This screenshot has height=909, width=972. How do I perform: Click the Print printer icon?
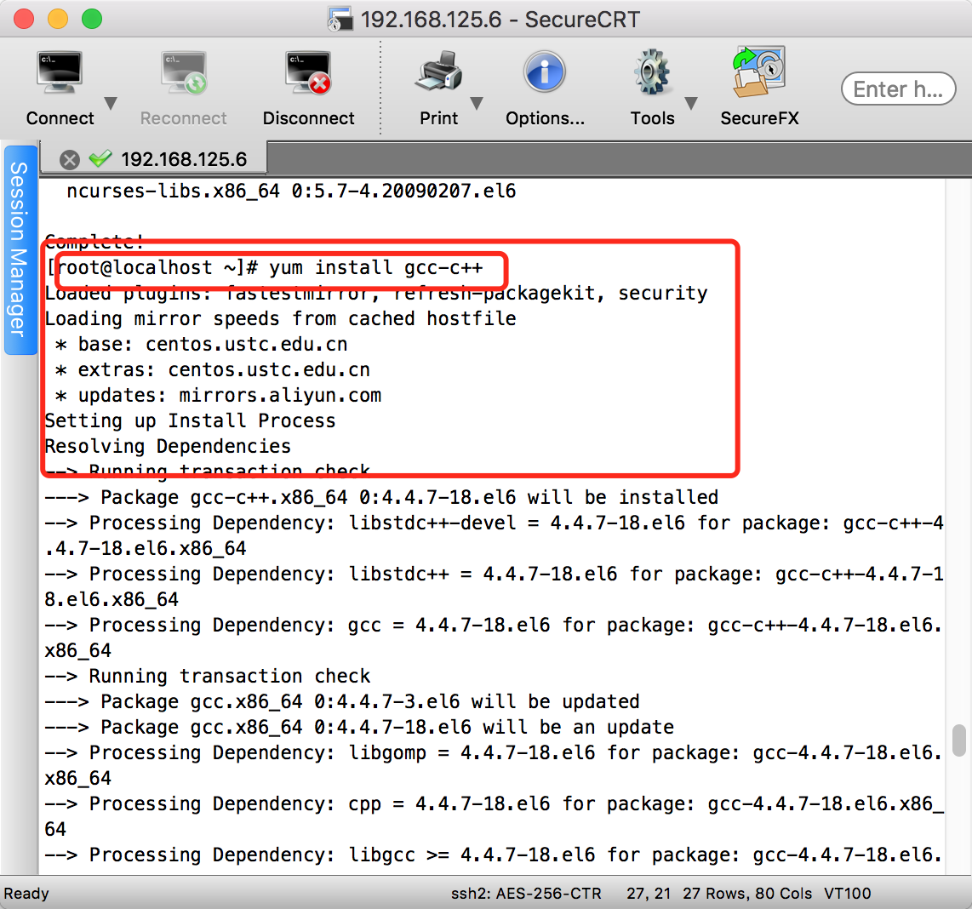[439, 72]
